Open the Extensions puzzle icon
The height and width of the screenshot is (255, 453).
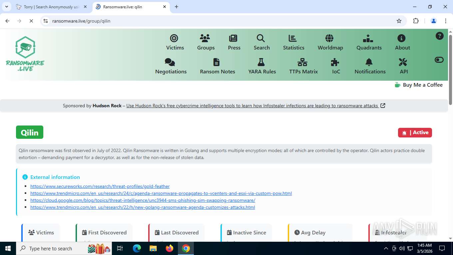[416, 21]
